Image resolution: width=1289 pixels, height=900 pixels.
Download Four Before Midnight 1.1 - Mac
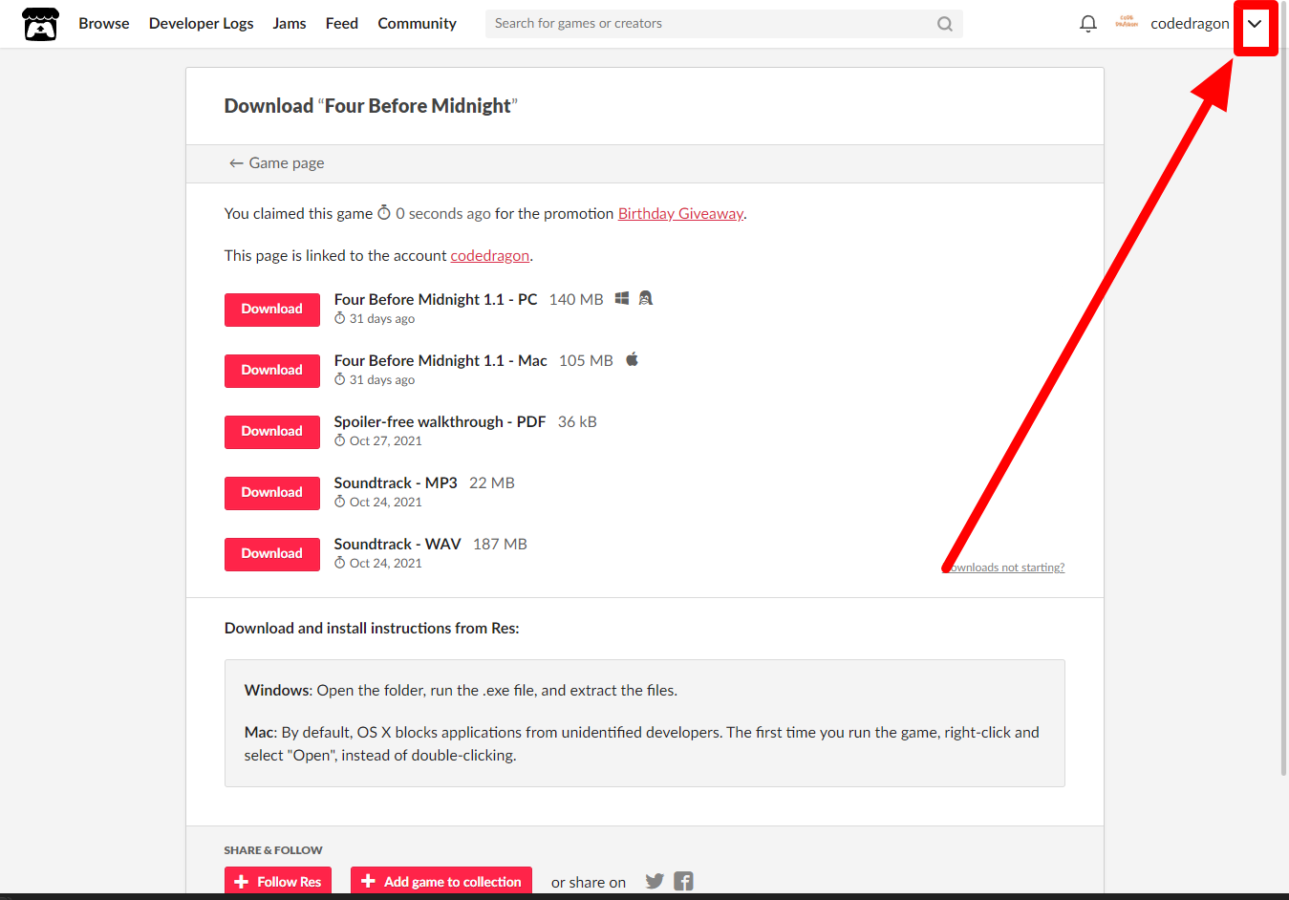272,371
